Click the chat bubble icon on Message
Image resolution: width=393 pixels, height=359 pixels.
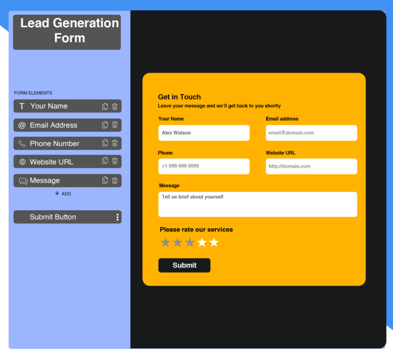tap(23, 181)
